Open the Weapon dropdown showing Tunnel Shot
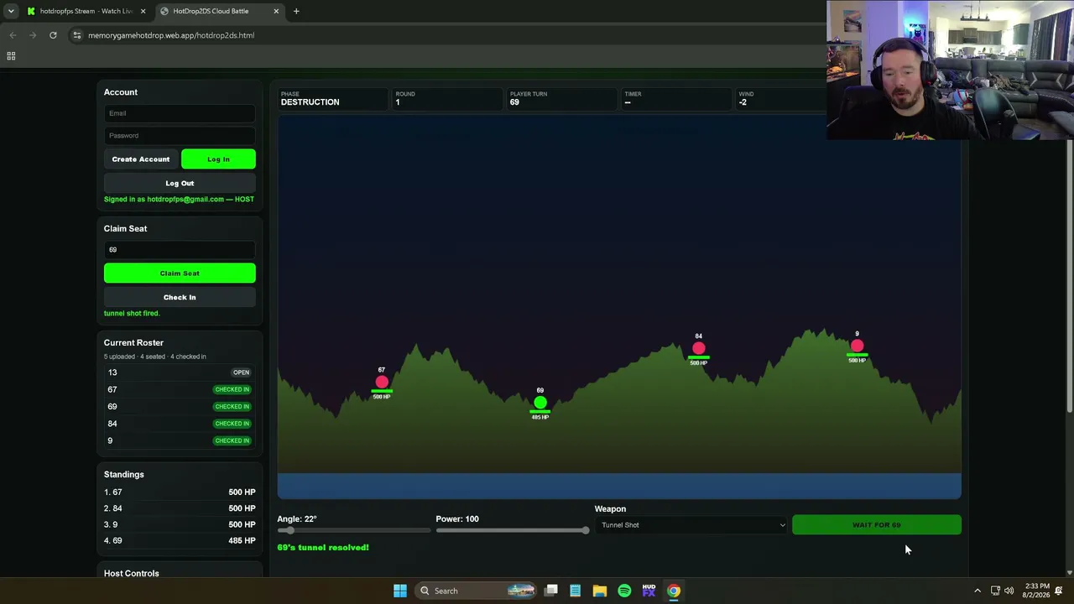1074x604 pixels. [692, 525]
